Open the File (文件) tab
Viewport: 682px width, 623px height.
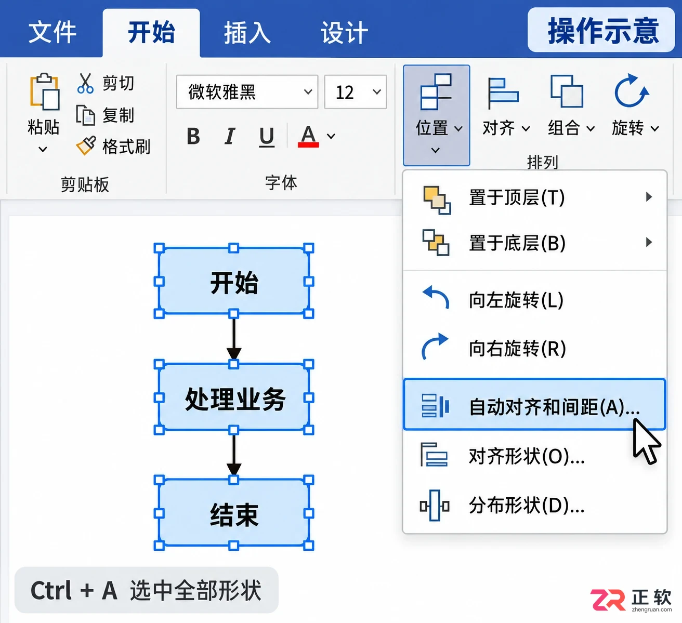pos(52,32)
